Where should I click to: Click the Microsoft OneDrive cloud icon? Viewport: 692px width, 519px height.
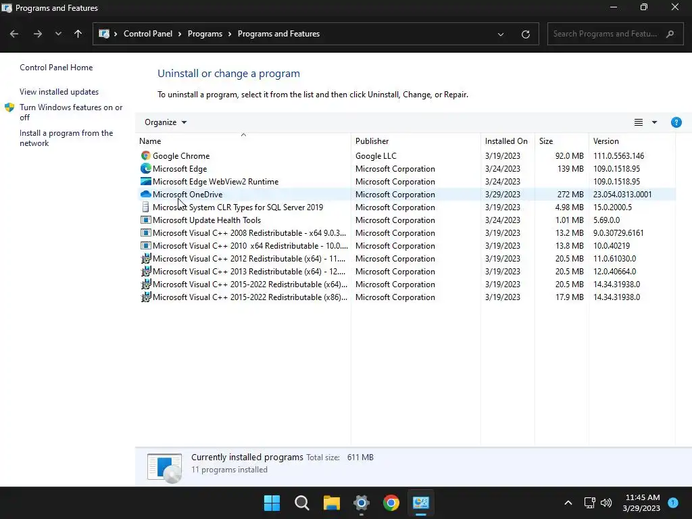(146, 194)
